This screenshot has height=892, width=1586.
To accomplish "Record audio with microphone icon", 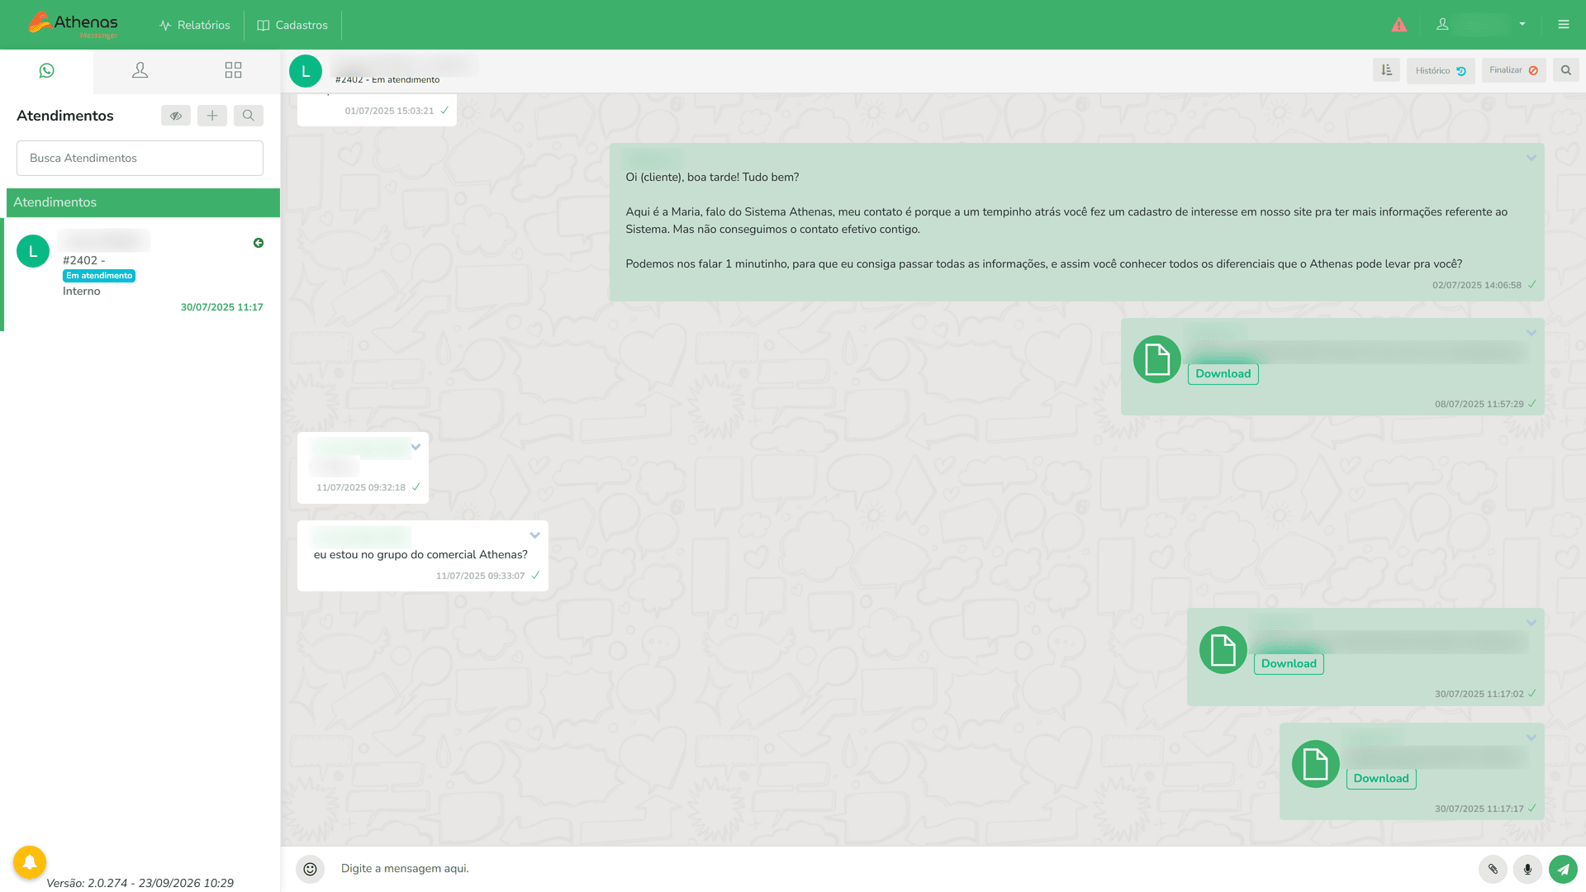I will pos(1527,869).
